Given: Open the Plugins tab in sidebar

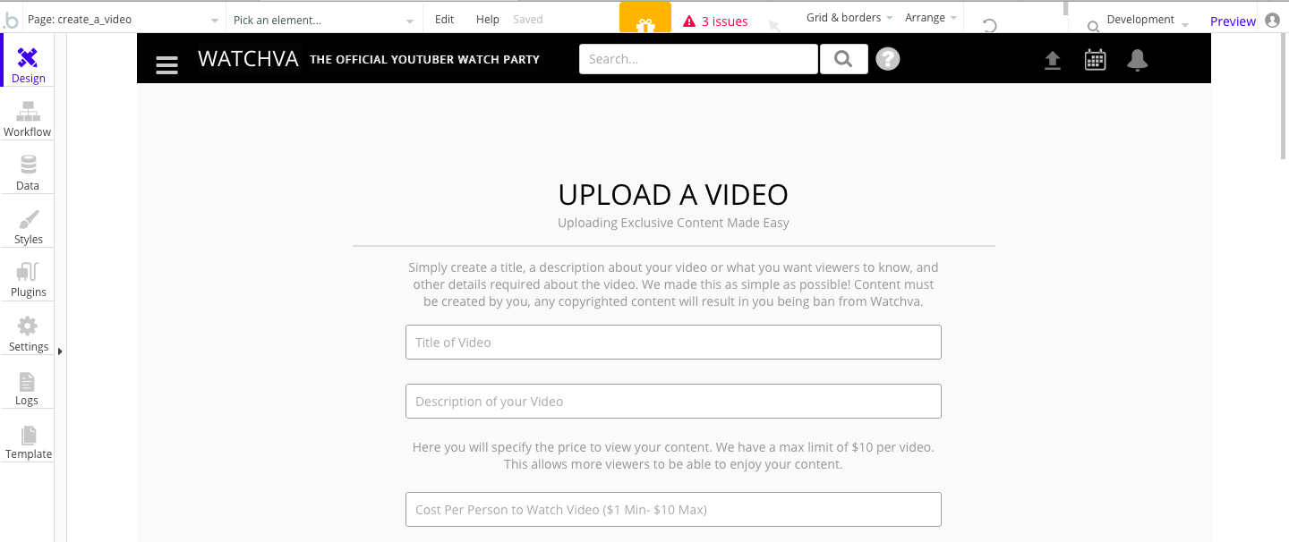Looking at the screenshot, I should [x=28, y=280].
